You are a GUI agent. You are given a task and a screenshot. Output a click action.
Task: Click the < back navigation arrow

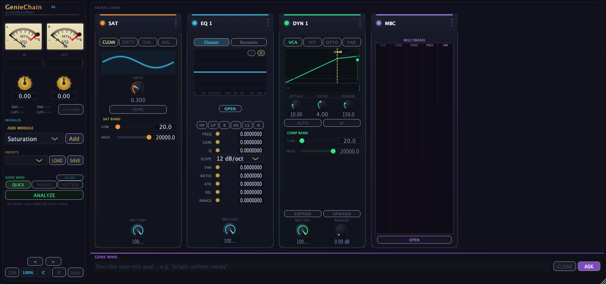point(35,261)
